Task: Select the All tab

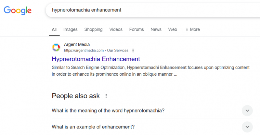Action: click(54, 30)
